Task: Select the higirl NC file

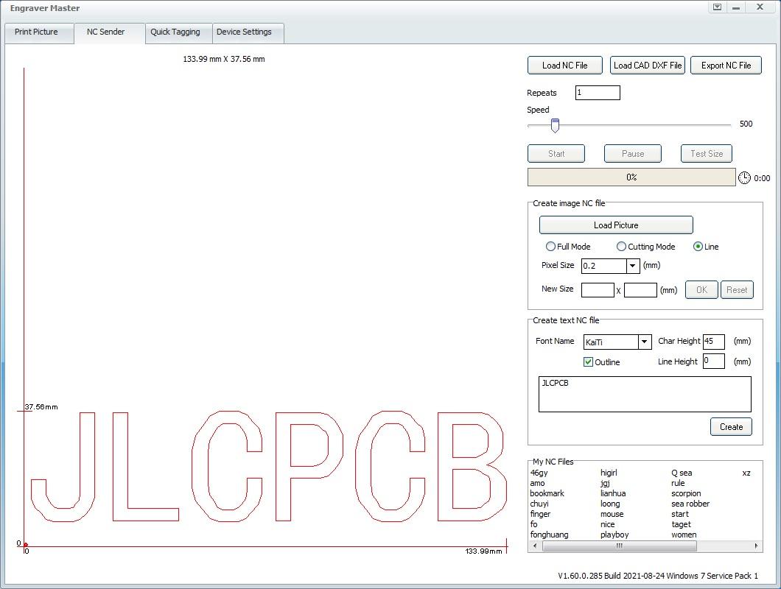Action: click(x=609, y=473)
